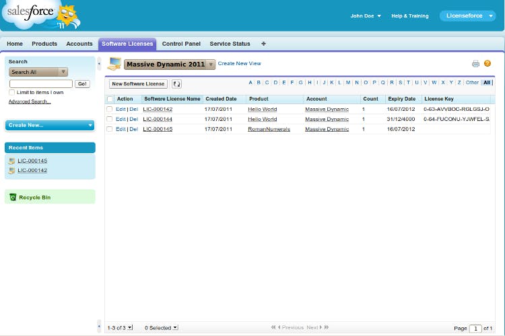Open Help & Training
This screenshot has width=505, height=336.
tap(410, 15)
